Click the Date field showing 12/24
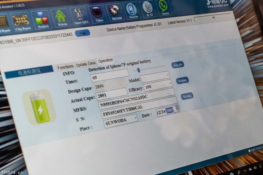The height and width of the screenshot is (175, 263). [x=167, y=111]
